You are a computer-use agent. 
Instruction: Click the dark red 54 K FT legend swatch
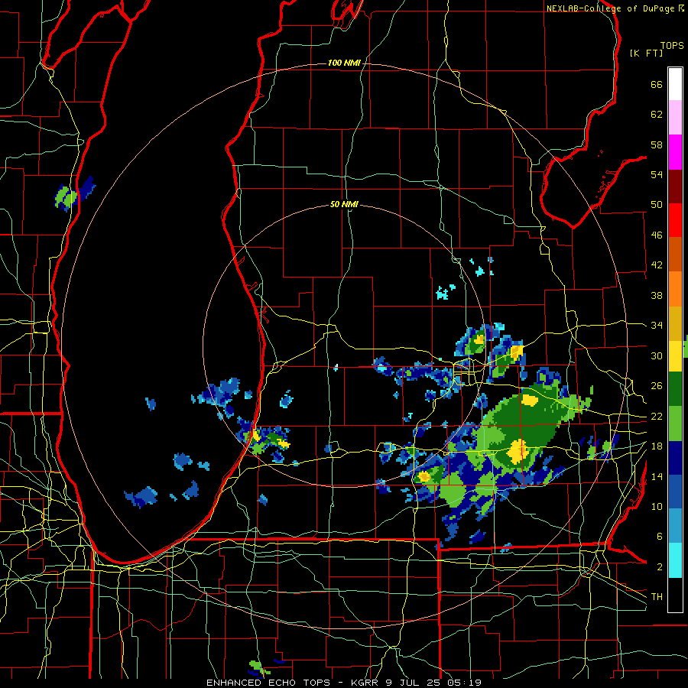[675, 186]
